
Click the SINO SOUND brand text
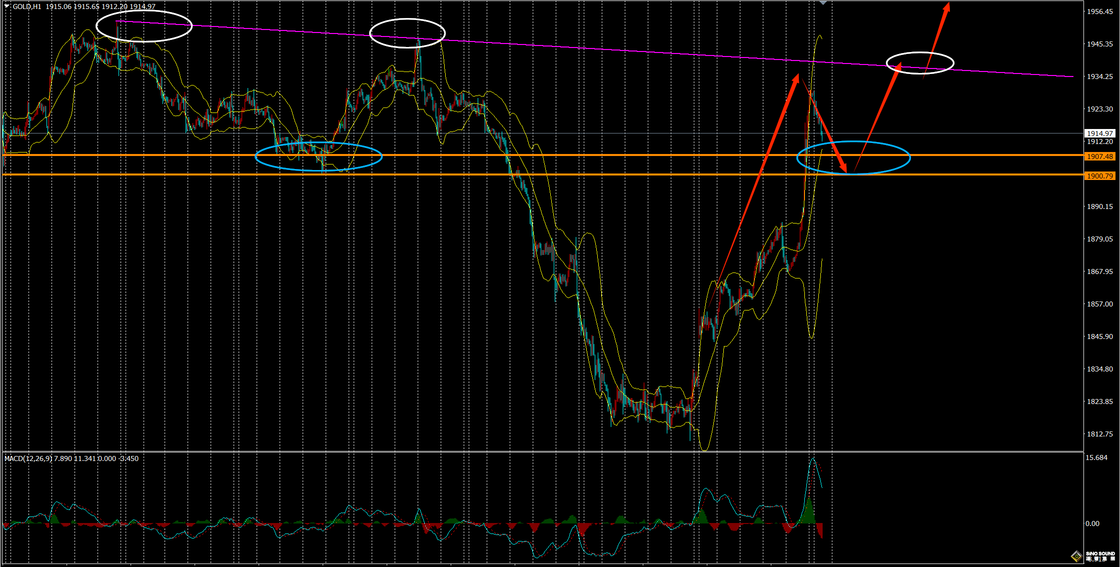coord(1100,553)
